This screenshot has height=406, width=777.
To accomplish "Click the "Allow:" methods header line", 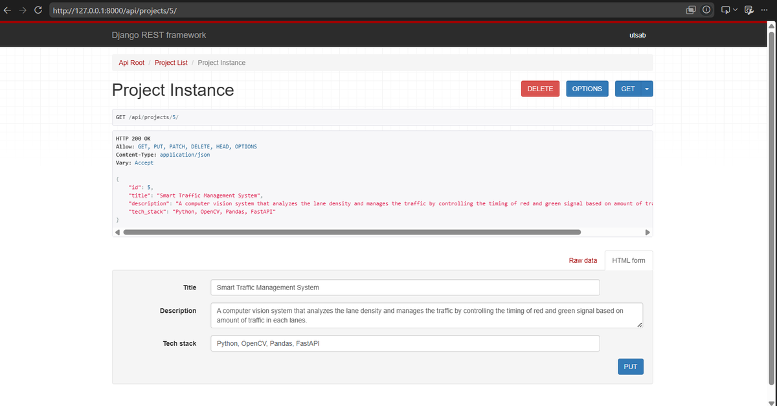I will 186,146.
